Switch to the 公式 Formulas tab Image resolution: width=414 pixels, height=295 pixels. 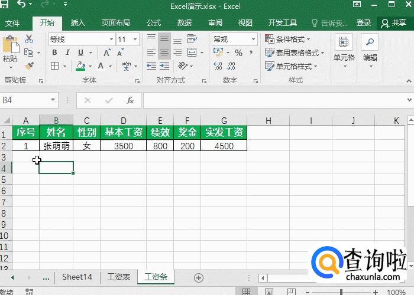click(x=154, y=23)
